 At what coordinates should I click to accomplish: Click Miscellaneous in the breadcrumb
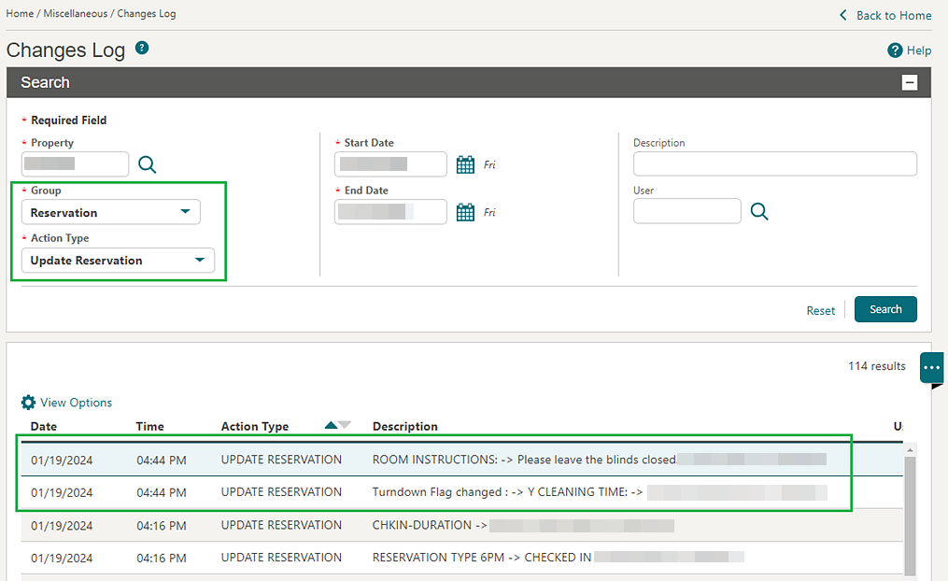click(x=76, y=13)
